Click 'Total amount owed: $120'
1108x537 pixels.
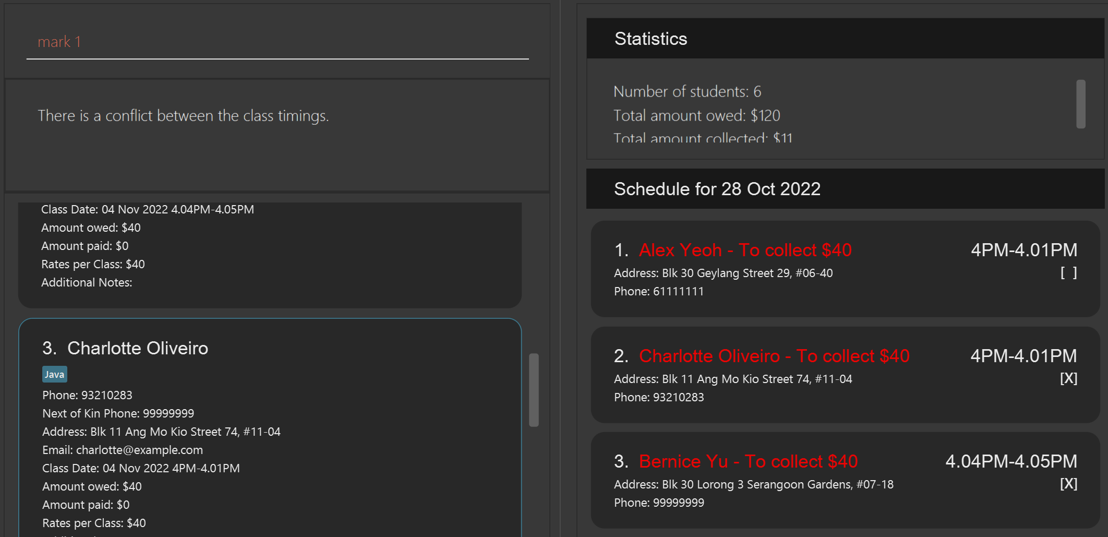697,115
